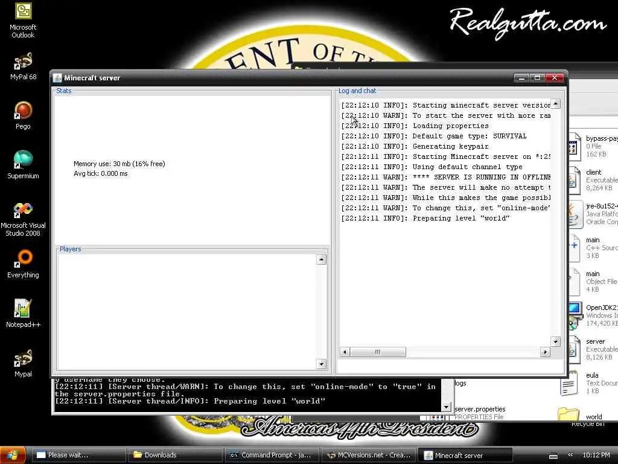This screenshot has height=464, width=618.
Task: Select the MyPal 68 desktop icon
Action: [x=23, y=66]
